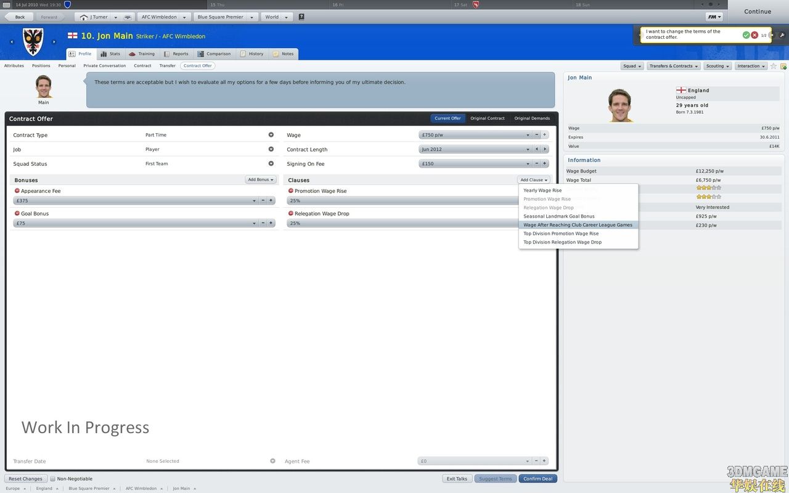This screenshot has width=789, height=493.
Task: Decrease the Signing On Fee with minus
Action: [536, 164]
